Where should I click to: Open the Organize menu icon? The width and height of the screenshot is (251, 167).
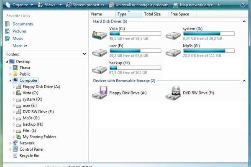coord(8,5)
